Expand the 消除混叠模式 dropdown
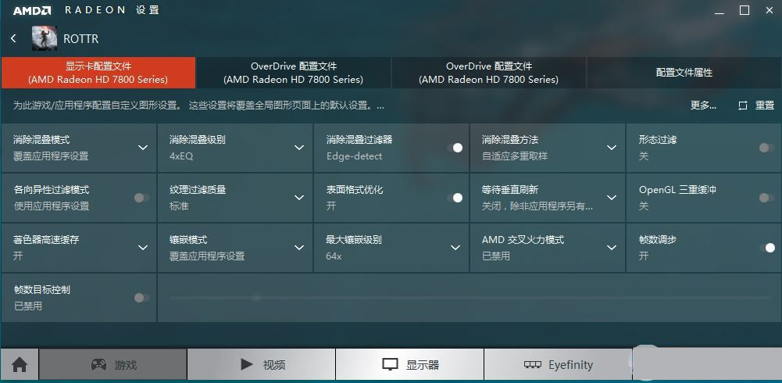782x383 pixels. 143,148
